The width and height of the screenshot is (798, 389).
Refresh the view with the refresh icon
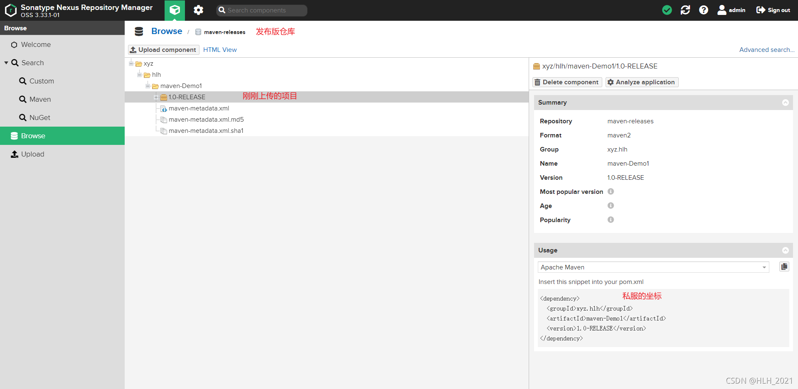(685, 10)
